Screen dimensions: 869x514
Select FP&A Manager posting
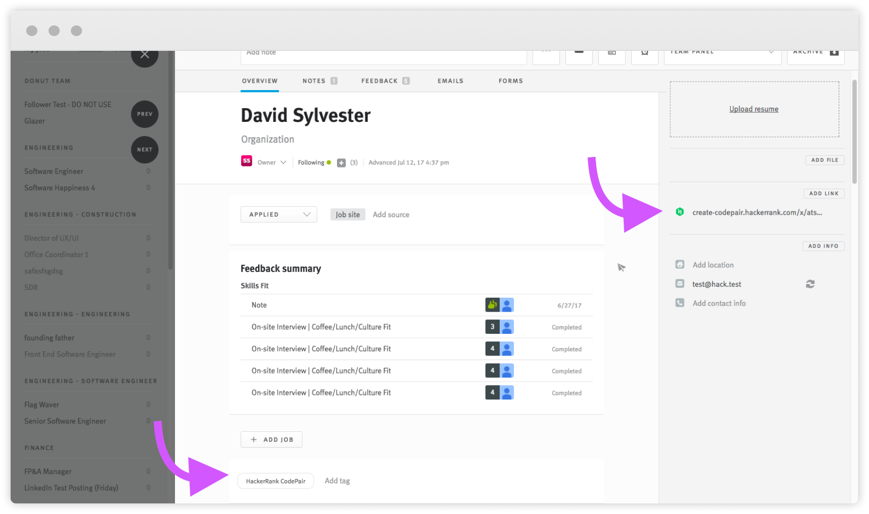48,472
